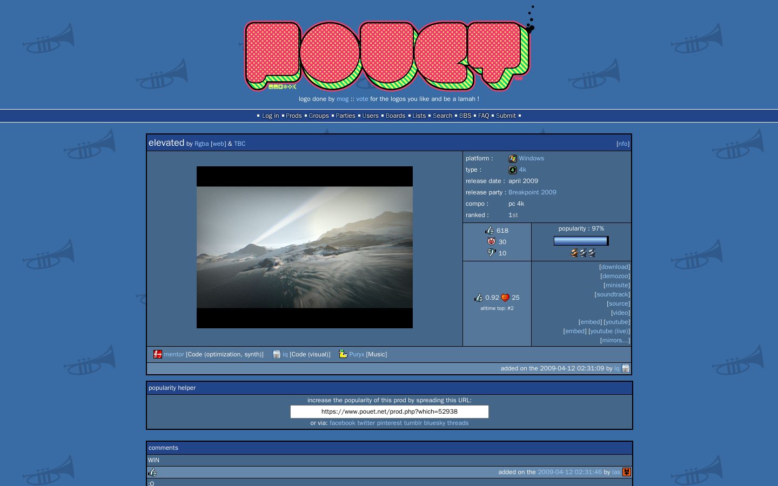
Task: Share the prod via bluesky
Action: (x=435, y=423)
